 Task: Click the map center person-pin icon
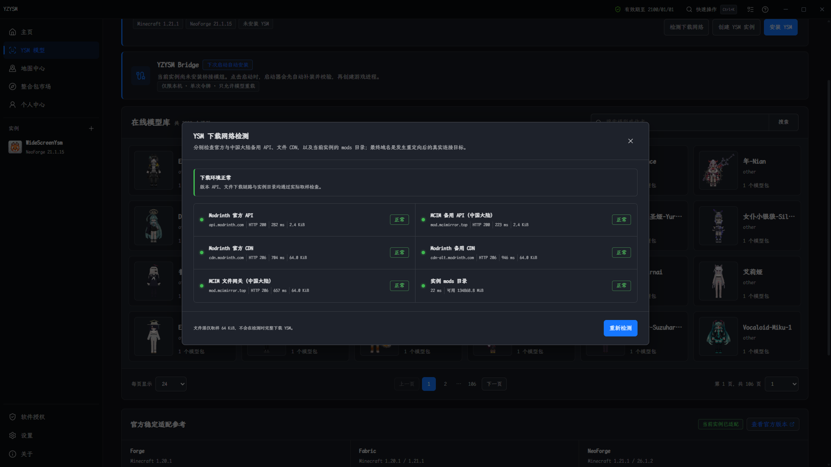pos(13,68)
